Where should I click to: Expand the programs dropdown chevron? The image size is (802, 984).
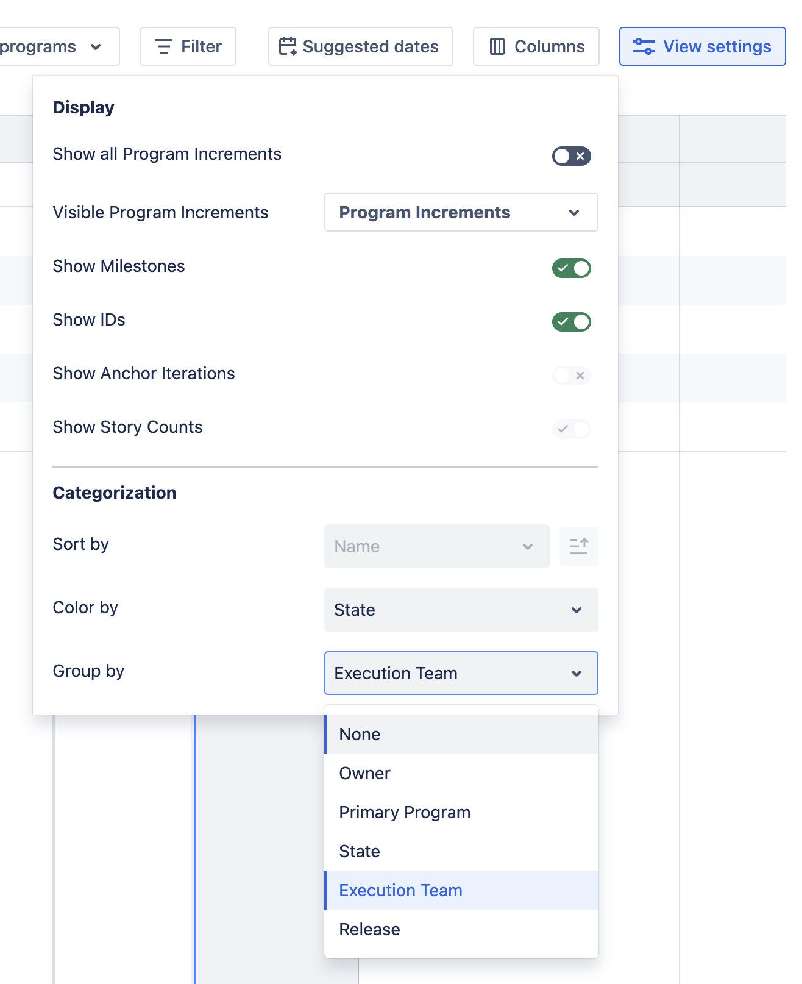point(96,47)
